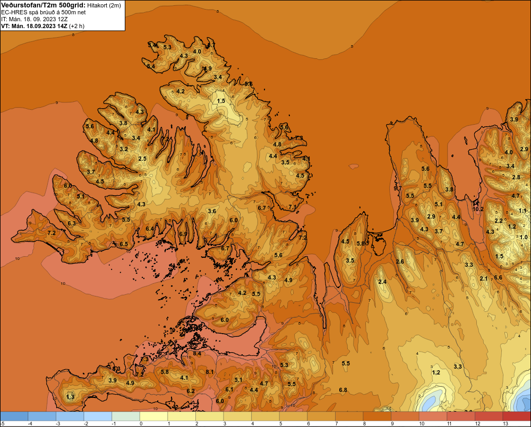This screenshot has height=427, width=531.
Task: Click the '6.4' temperature value on the map
Action: [150, 229]
